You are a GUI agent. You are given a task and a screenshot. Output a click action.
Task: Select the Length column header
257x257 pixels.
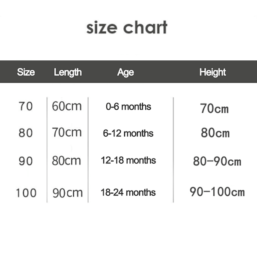pos(68,72)
